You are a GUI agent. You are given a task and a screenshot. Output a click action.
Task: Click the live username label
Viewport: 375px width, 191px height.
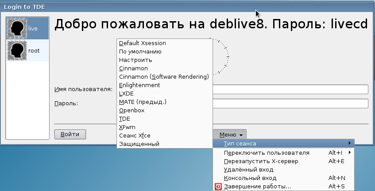point(33,29)
